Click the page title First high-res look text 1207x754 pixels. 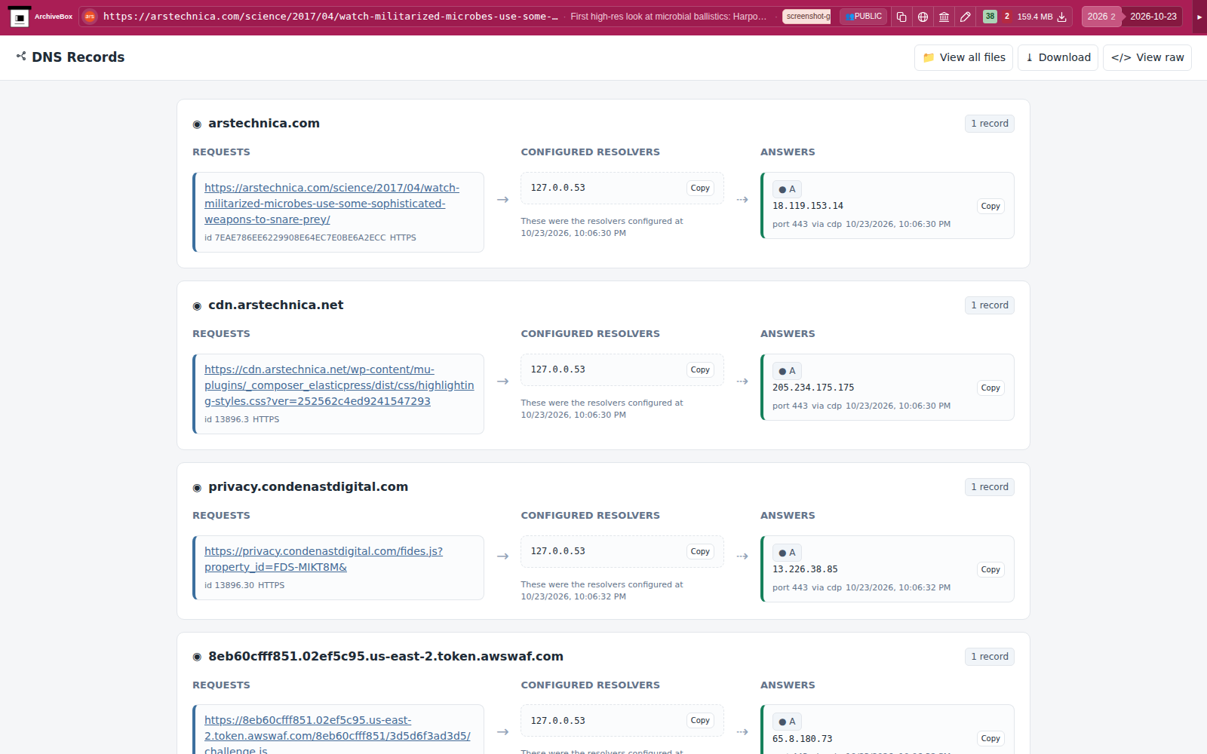668,17
